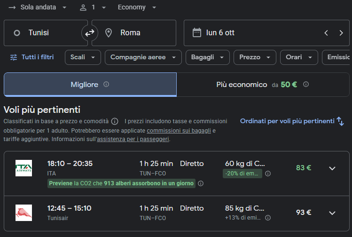Click the Tunisi origin field
Viewport: 352px width, 237px height.
click(x=46, y=33)
